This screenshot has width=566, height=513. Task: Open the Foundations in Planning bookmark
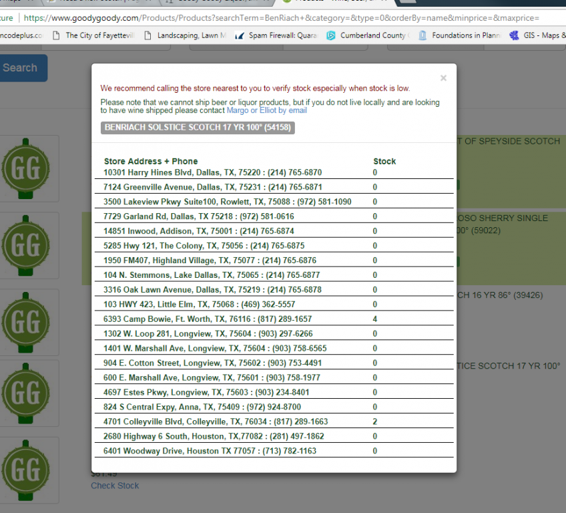(460, 35)
